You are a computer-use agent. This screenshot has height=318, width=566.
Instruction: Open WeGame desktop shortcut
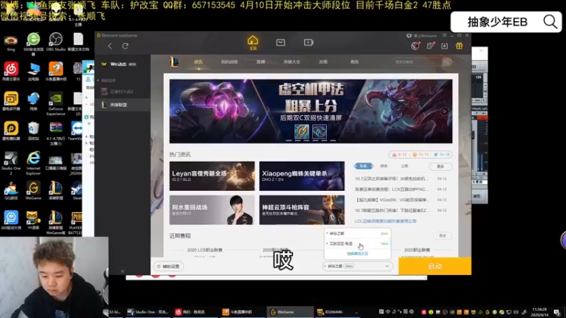(x=33, y=190)
